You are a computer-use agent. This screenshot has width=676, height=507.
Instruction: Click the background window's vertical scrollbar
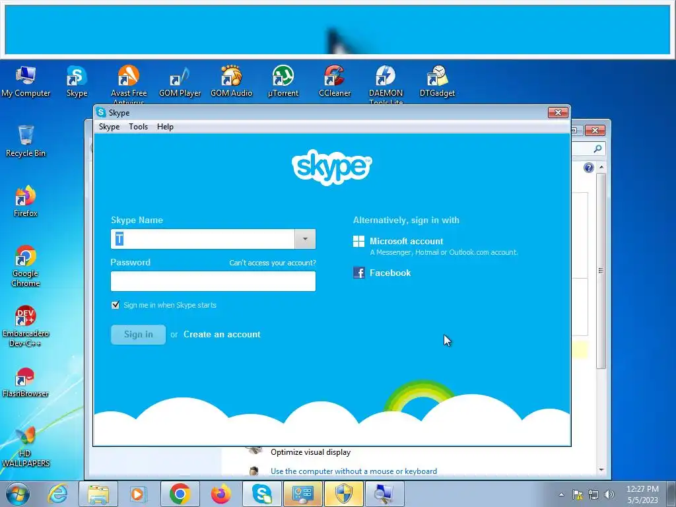pyautogui.click(x=601, y=271)
